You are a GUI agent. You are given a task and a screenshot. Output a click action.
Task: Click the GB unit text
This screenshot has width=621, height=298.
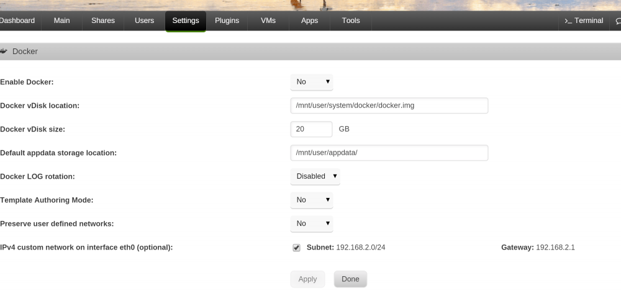click(x=344, y=129)
